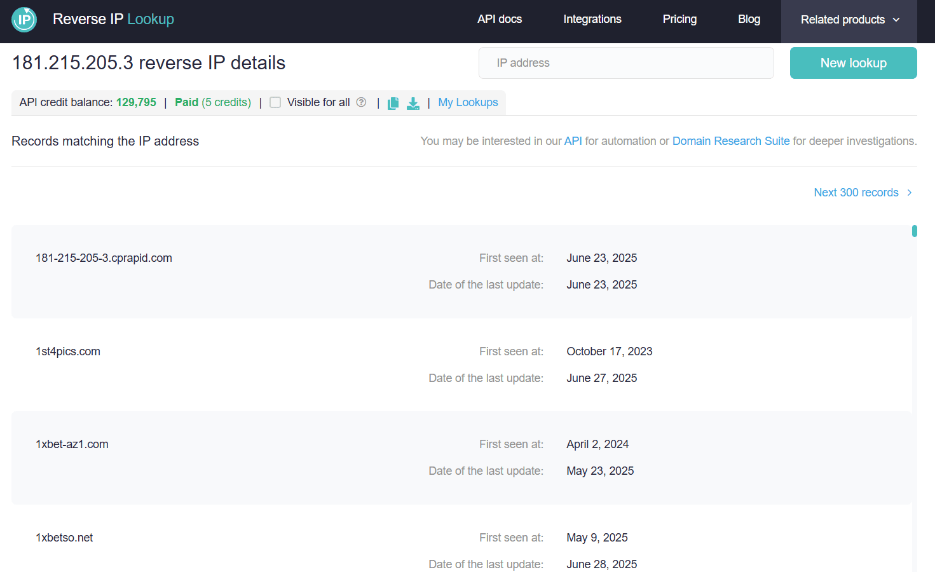Click the IP address input field
The image size is (935, 572).
click(x=626, y=63)
